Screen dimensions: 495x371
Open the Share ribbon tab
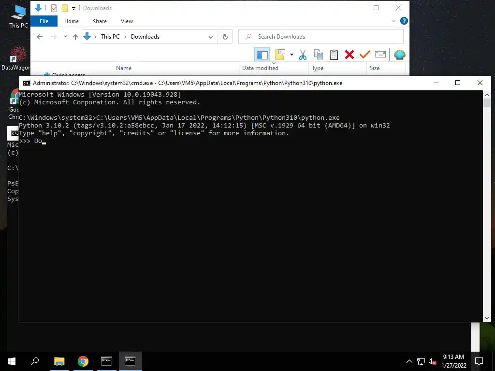(x=100, y=21)
